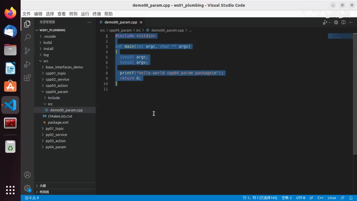Expand the py03_action folder
Image resolution: width=357 pixels, height=201 pixels.
tap(65, 141)
